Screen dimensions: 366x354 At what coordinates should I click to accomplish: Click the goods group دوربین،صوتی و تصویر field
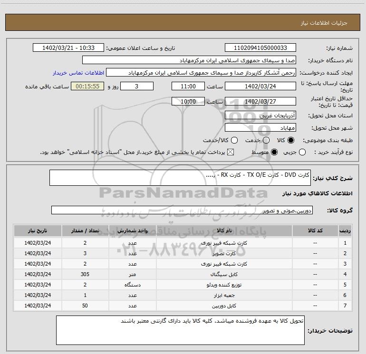[182, 210]
